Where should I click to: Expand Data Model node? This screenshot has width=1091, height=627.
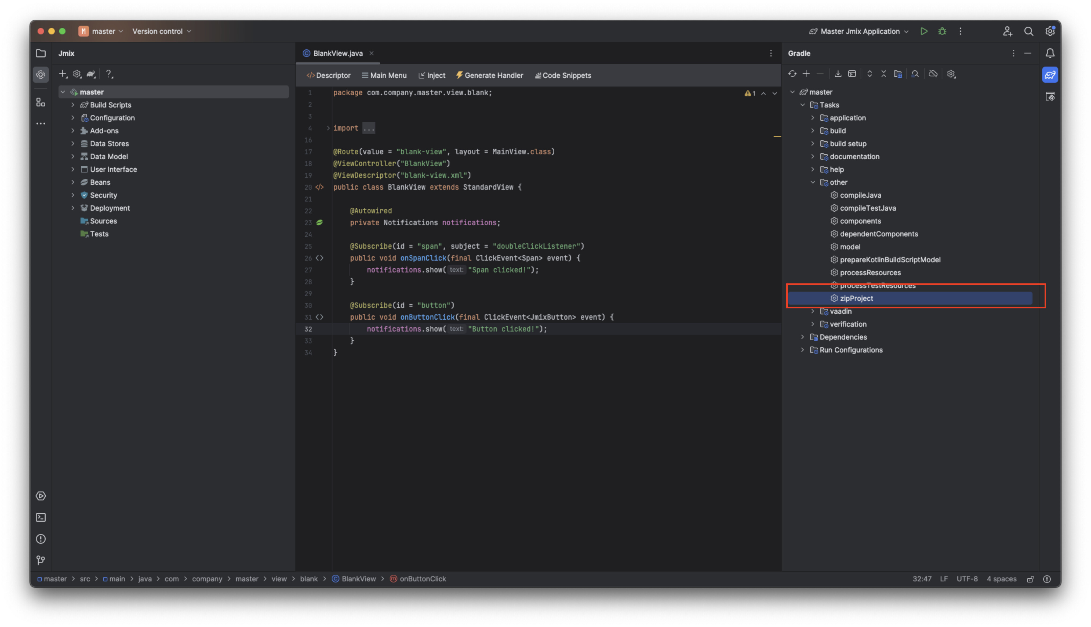click(73, 156)
